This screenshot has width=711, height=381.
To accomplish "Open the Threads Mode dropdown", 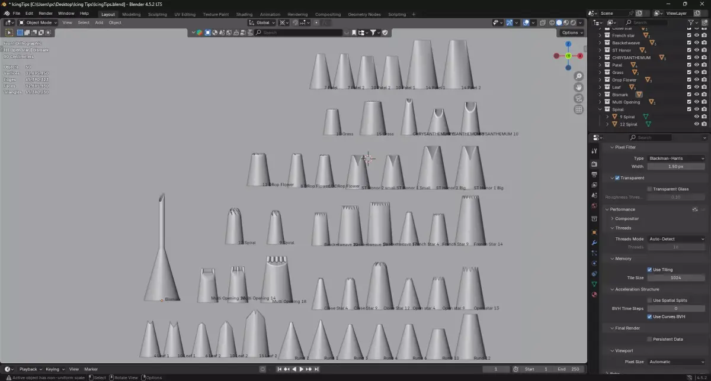I will [x=676, y=239].
